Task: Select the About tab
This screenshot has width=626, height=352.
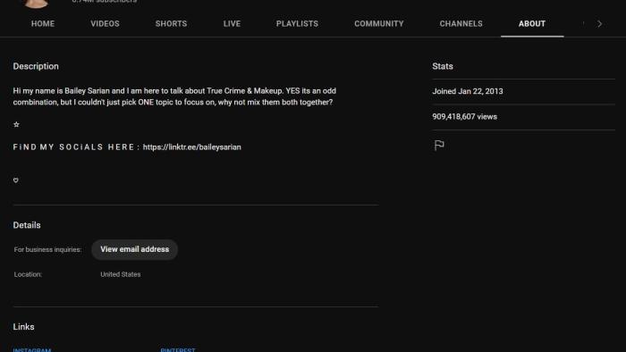Action: point(532,24)
